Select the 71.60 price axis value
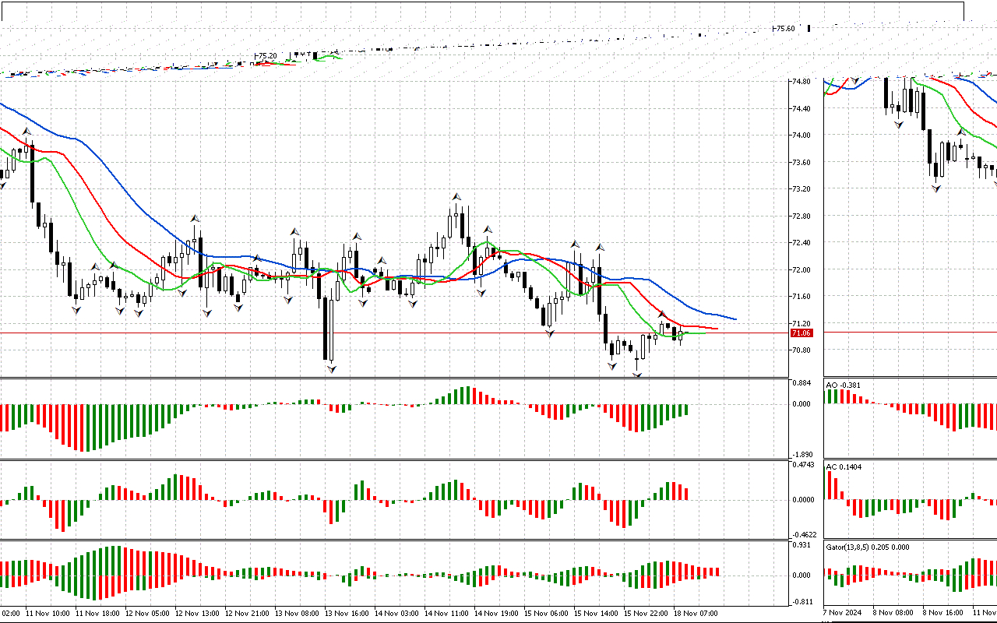 [801, 297]
